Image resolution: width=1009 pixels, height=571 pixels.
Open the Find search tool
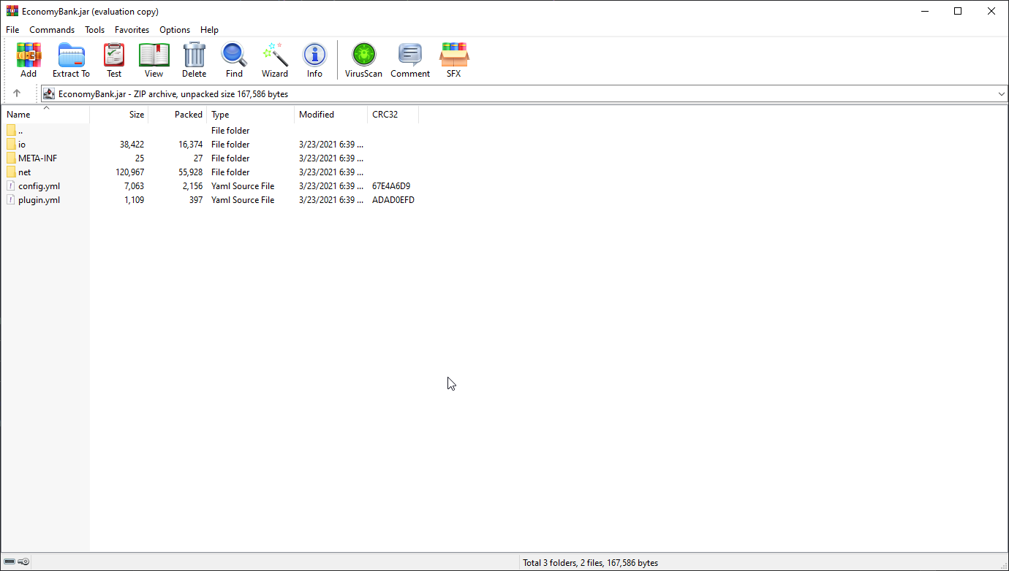[x=234, y=60]
